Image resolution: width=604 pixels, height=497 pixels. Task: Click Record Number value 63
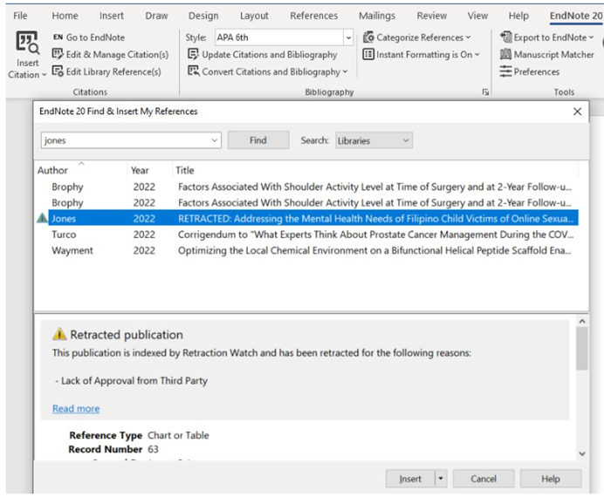[x=153, y=449]
